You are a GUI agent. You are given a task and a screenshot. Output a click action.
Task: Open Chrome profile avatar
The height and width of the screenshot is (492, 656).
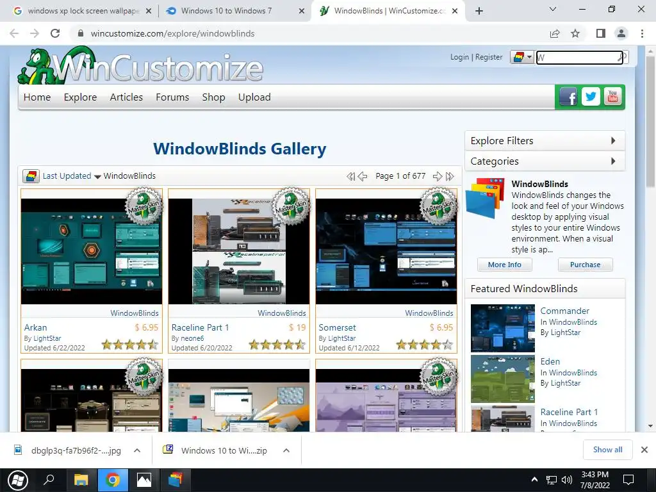pos(621,33)
